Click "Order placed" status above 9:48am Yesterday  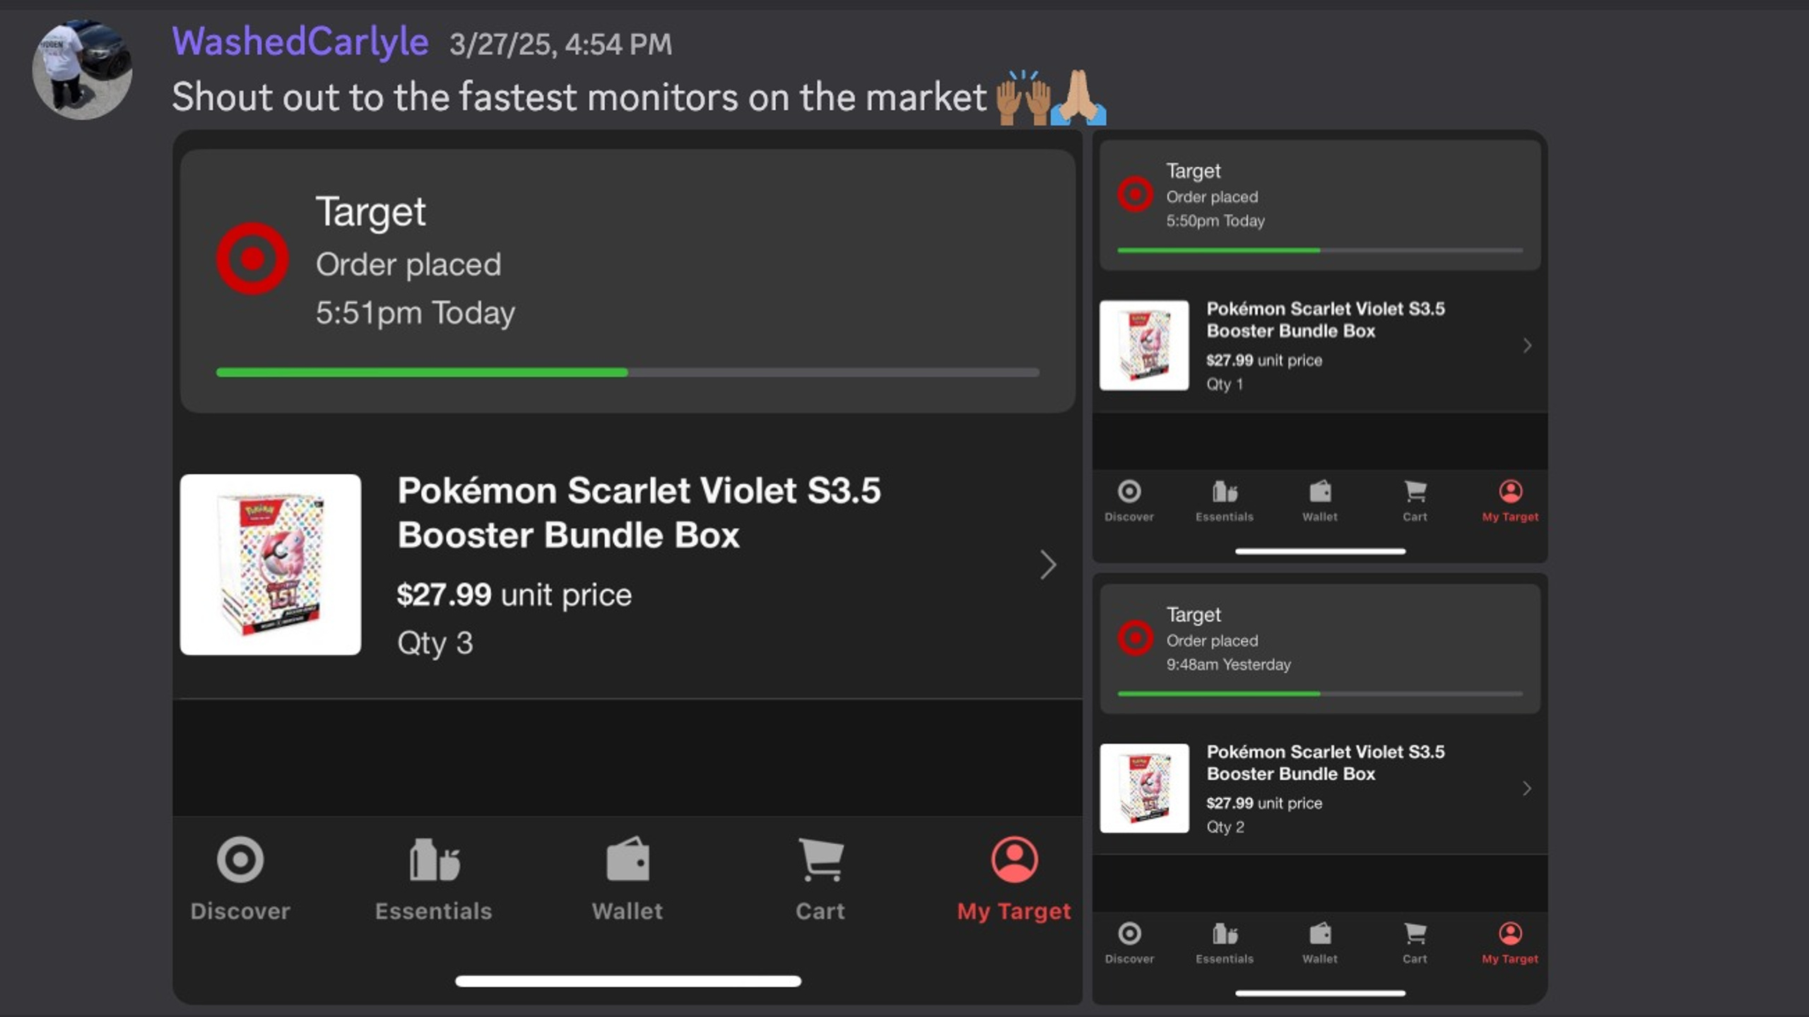pyautogui.click(x=1212, y=640)
